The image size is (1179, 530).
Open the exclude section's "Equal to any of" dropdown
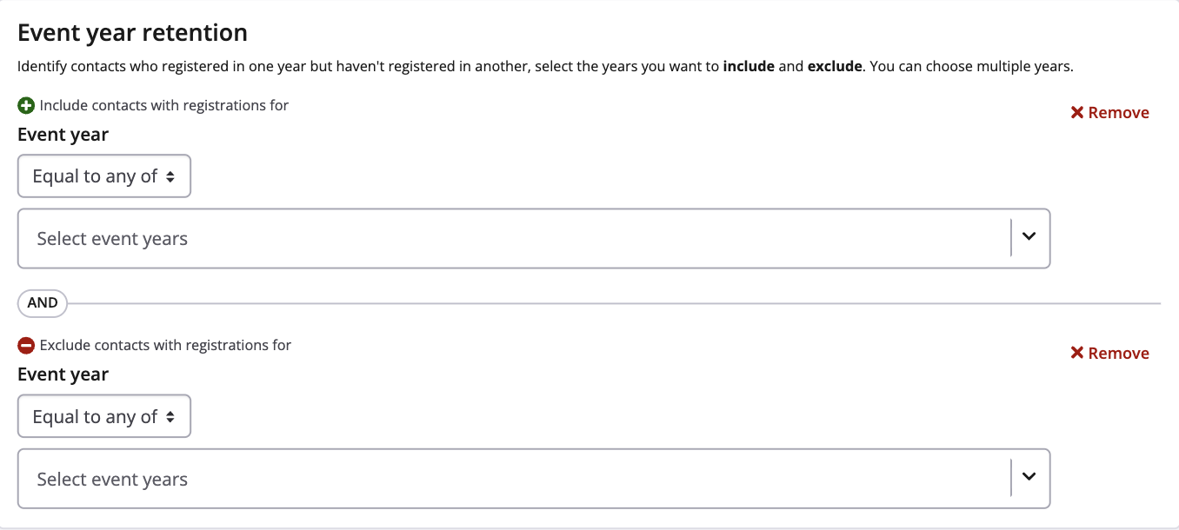pos(104,417)
